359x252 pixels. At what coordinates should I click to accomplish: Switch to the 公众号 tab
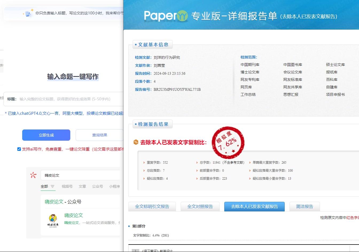click(97, 186)
